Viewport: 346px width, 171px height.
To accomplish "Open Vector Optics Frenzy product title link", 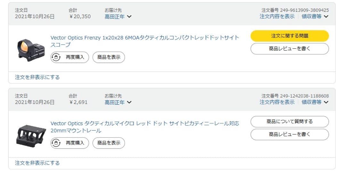I will click(144, 38).
